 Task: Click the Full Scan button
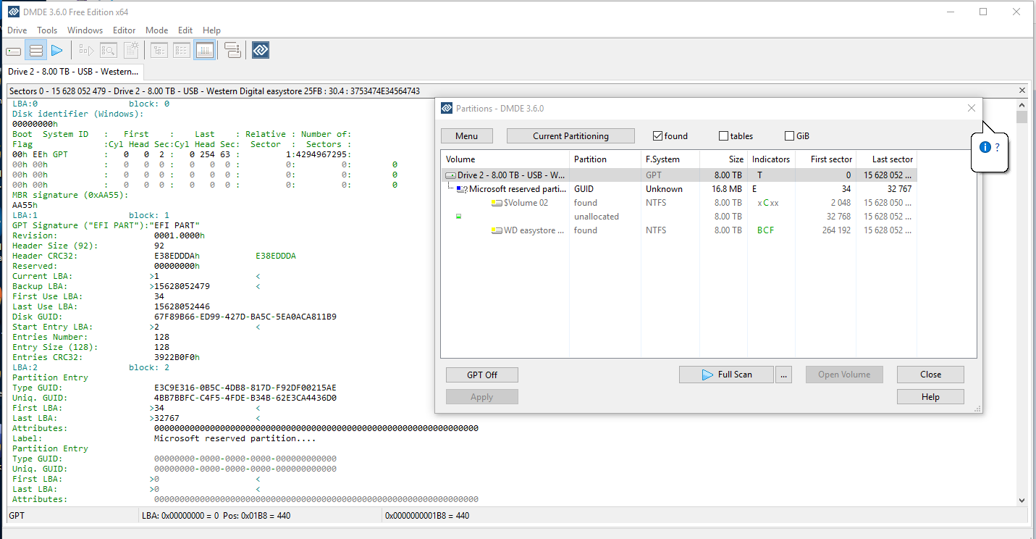click(726, 375)
